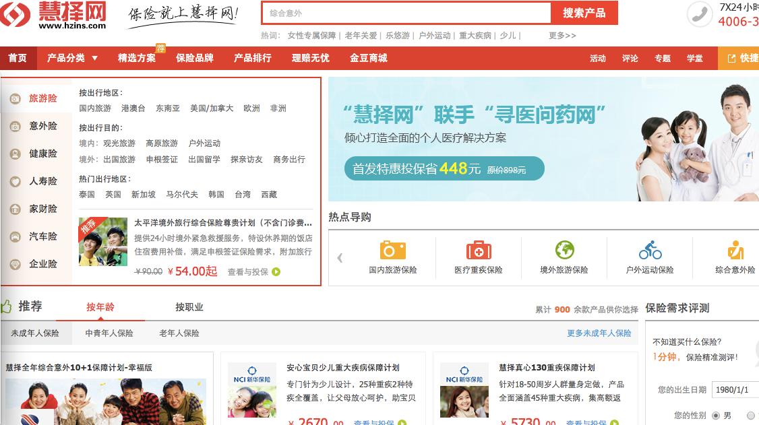Click the search input field
This screenshot has width=759, height=425.
coord(406,13)
